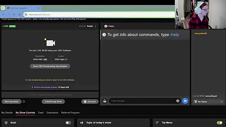Open My Details tab
Viewport: 226px width, 127px height.
click(x=7, y=113)
